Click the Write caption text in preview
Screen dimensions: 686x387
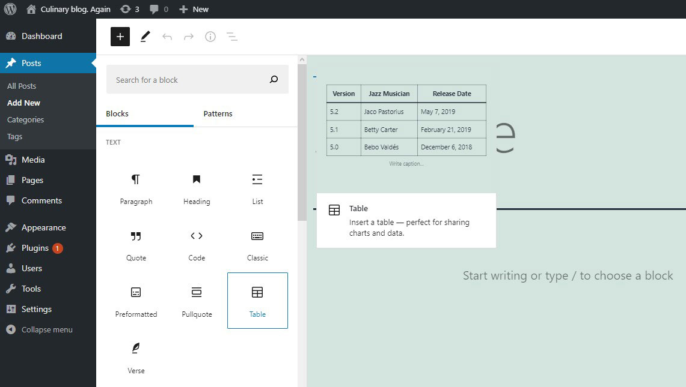[406, 164]
